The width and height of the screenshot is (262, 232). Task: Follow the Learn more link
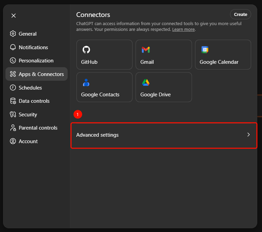(183, 30)
